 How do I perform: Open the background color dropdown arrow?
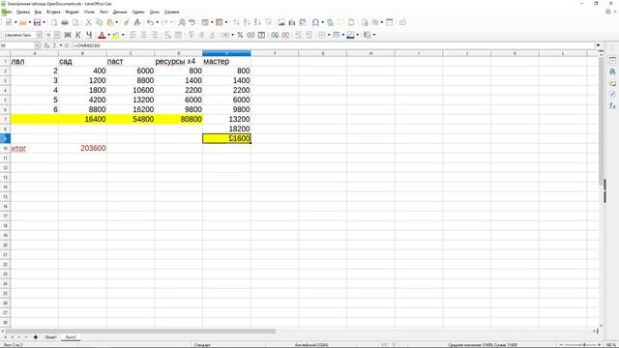[123, 35]
